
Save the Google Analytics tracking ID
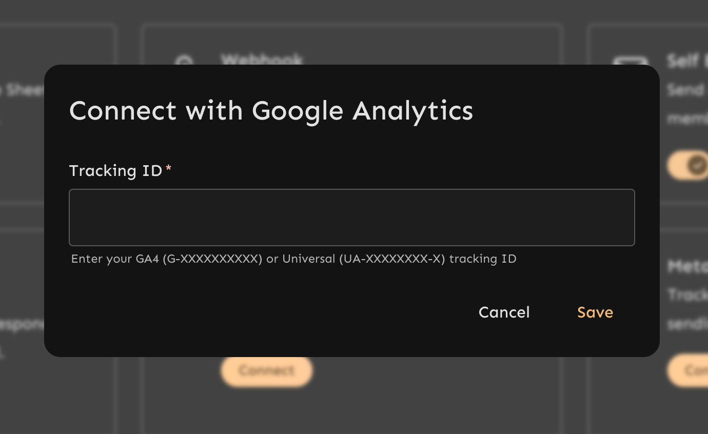595,312
